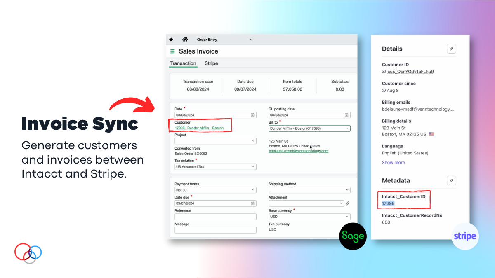Open the 17098--Dunder Mifflin - Boston customer link
The height and width of the screenshot is (278, 495).
(x=199, y=128)
